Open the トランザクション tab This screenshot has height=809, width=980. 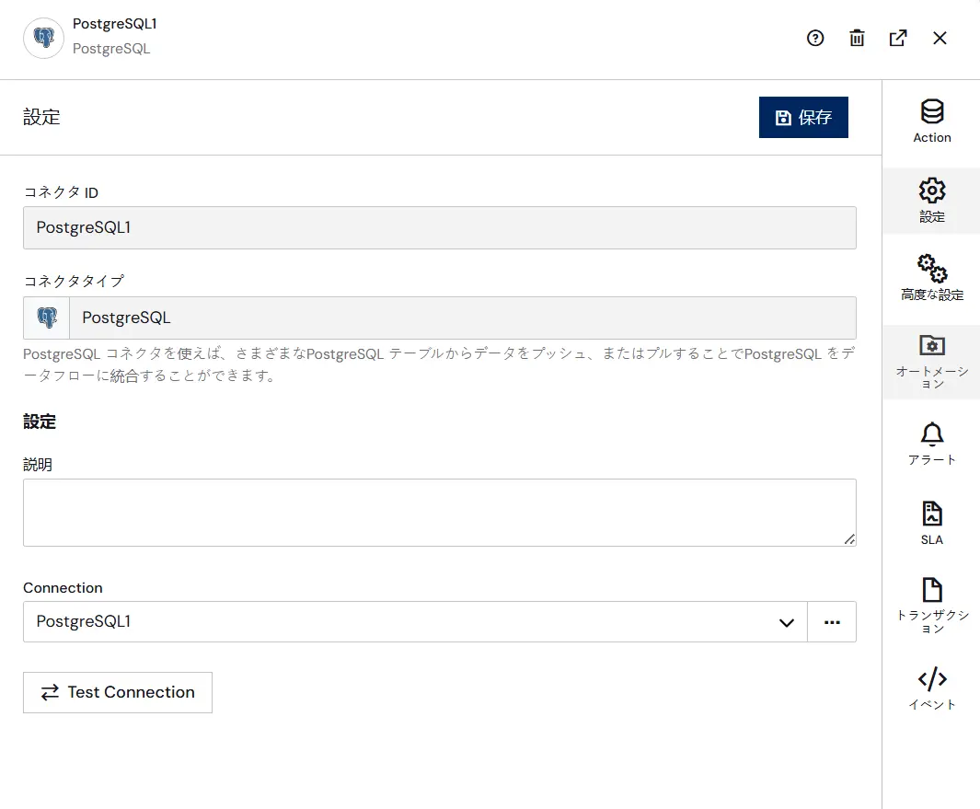pyautogui.click(x=932, y=606)
